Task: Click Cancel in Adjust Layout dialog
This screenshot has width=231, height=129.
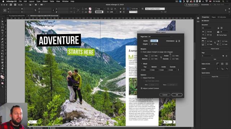Action: tap(165, 95)
